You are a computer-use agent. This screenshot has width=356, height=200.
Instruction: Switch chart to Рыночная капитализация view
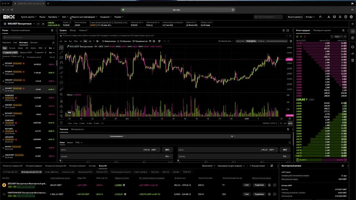(277, 41)
